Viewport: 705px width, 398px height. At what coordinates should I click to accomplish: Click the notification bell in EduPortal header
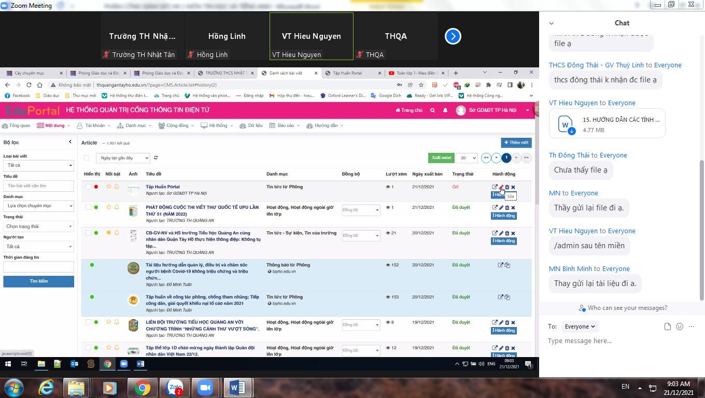click(x=445, y=110)
